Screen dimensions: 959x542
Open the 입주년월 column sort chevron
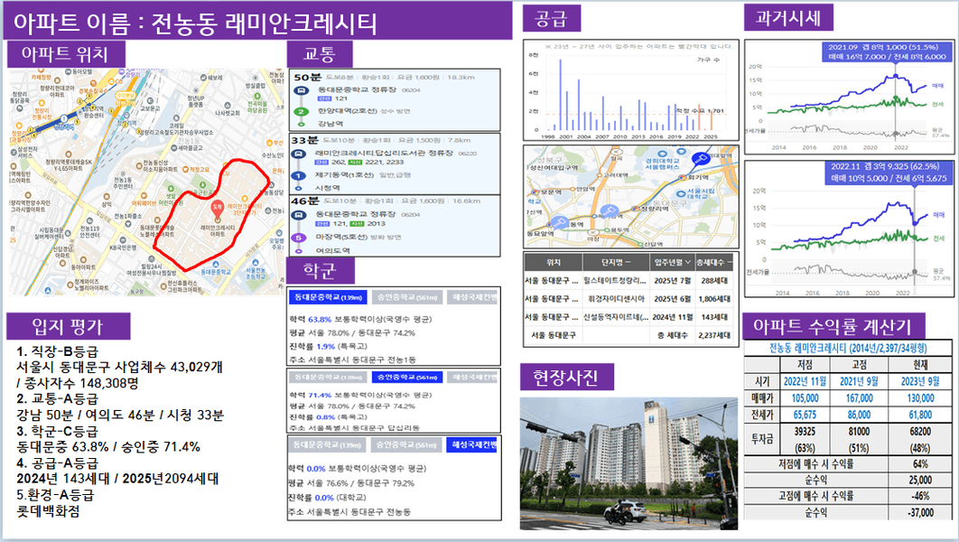[688, 263]
